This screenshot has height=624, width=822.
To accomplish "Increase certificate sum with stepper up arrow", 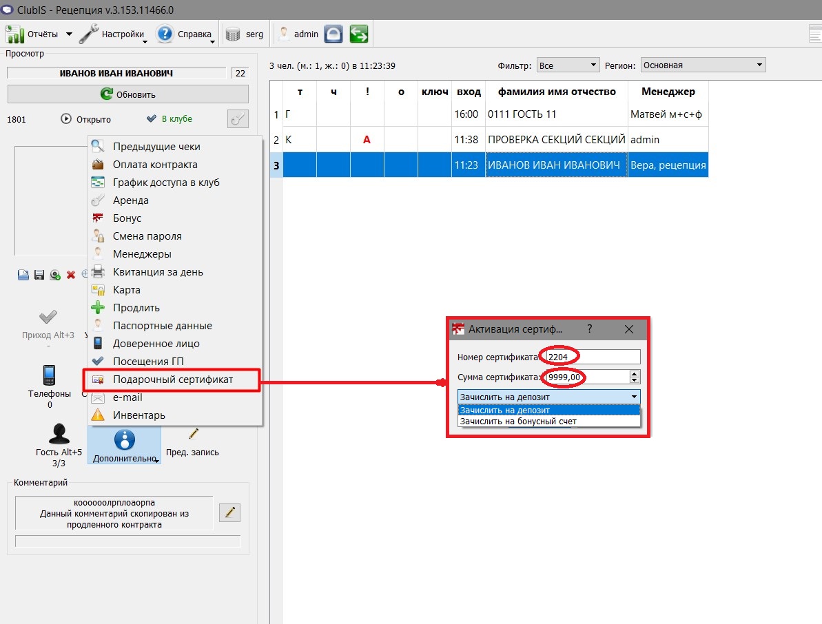I will pyautogui.click(x=635, y=373).
